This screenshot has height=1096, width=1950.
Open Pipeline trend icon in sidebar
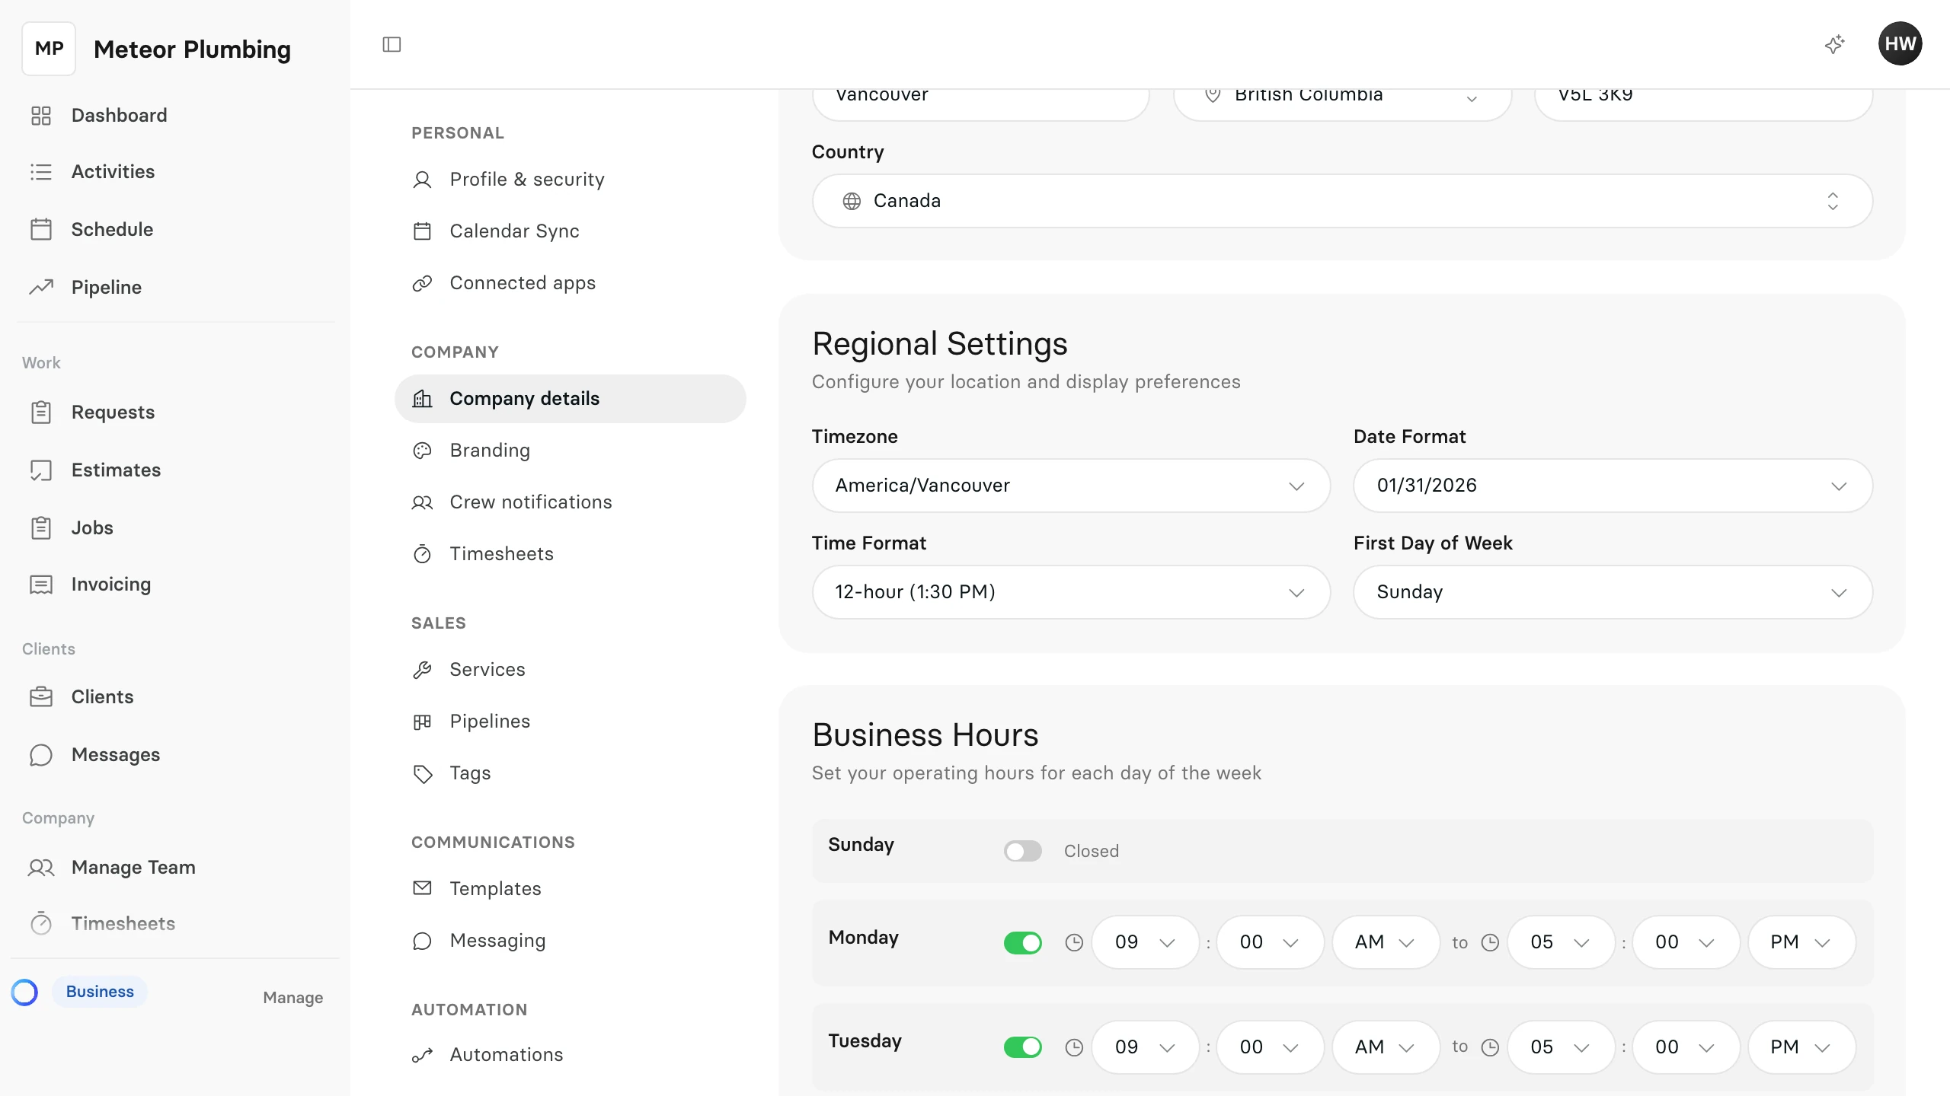pos(41,287)
